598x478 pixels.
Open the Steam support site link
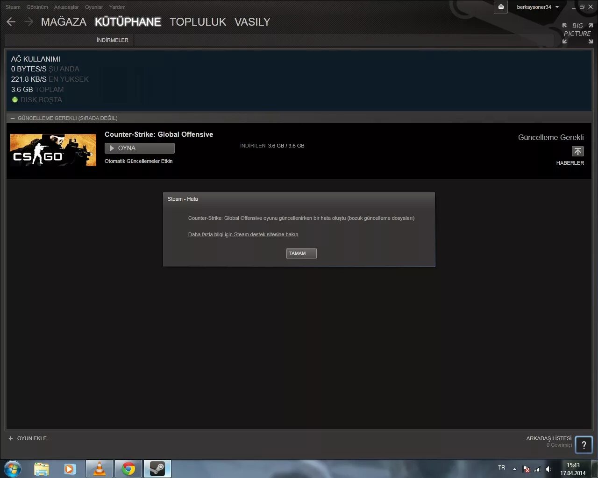(243, 234)
